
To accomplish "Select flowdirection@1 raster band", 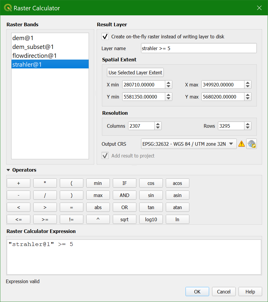I will 50,56.
